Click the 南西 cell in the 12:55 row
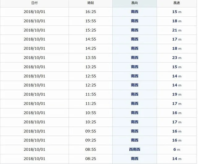Image resolution: width=198 pixels, height=164 pixels. 135,76
